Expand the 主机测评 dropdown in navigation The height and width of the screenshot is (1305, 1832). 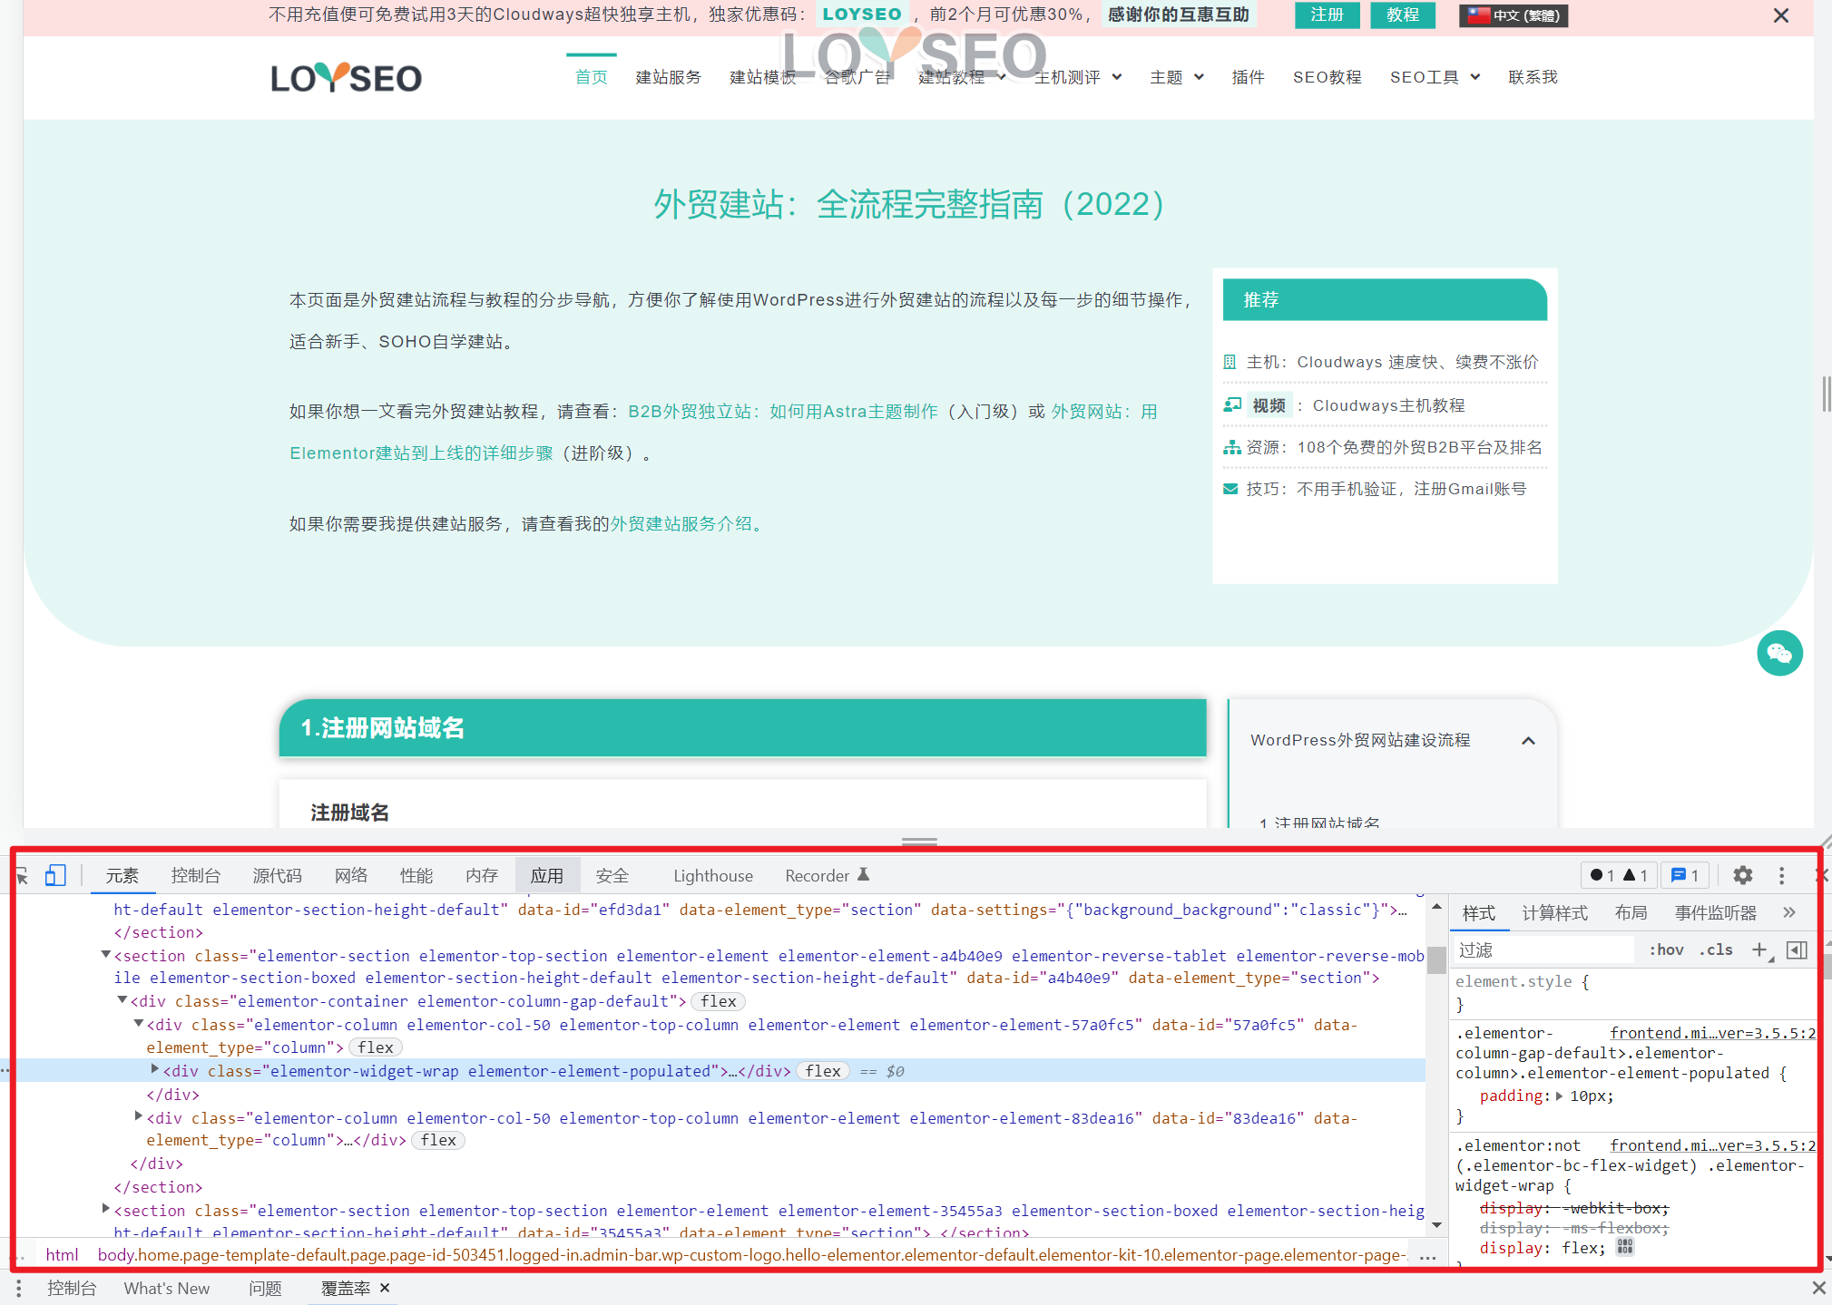pos(1082,78)
